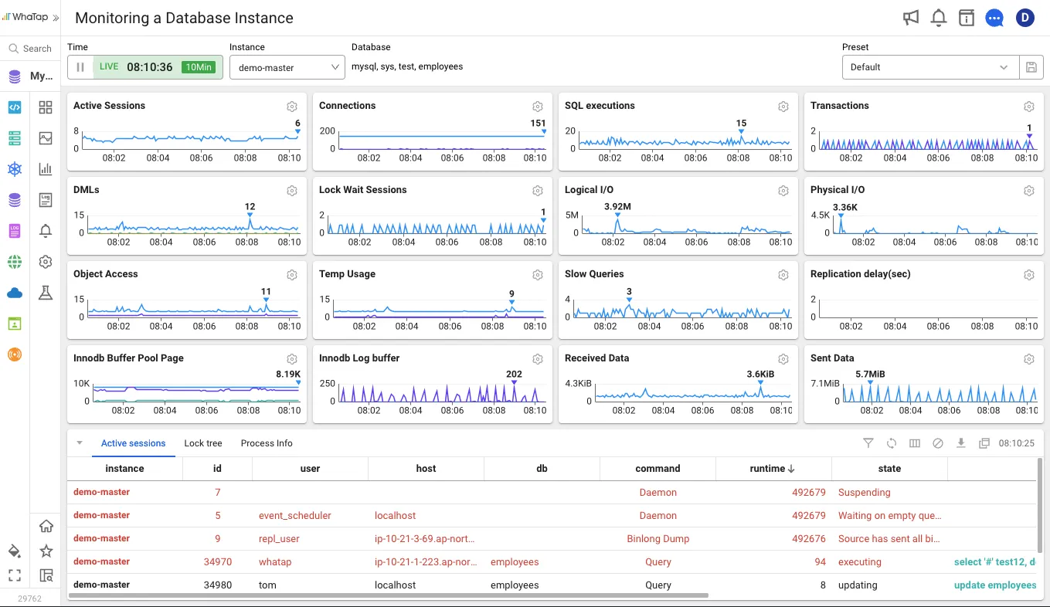
Task: Download the sessions table data
Action: tap(961, 443)
